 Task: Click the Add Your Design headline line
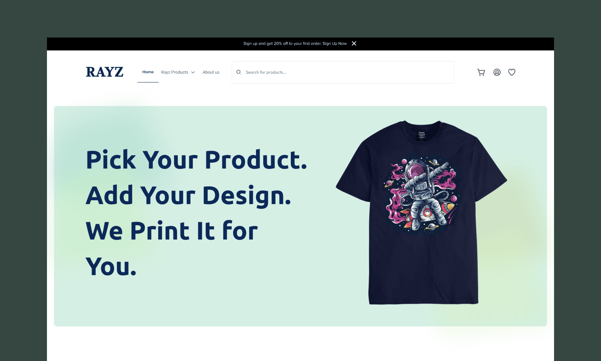[188, 196]
